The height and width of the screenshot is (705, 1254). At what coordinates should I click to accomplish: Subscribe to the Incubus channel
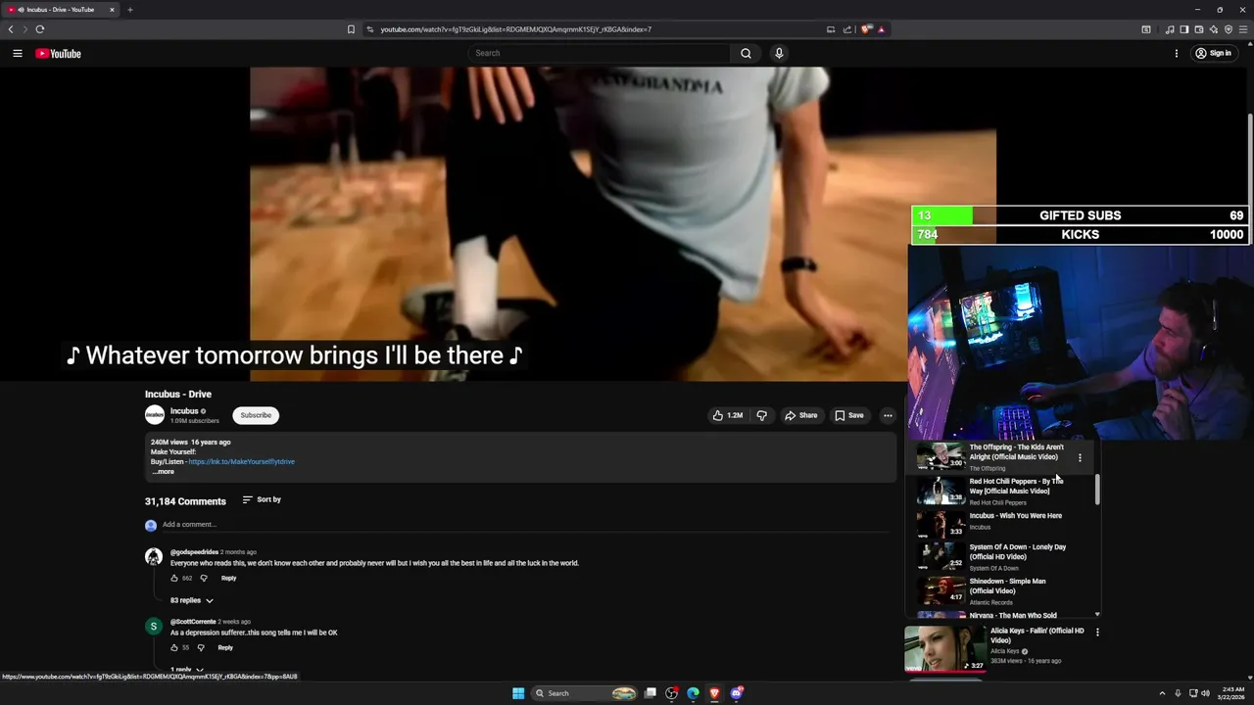coord(256,415)
